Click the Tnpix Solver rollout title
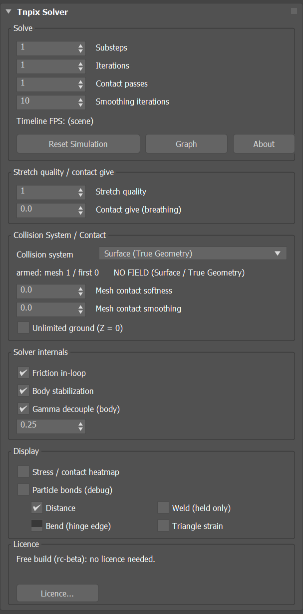303x614 pixels. click(42, 11)
